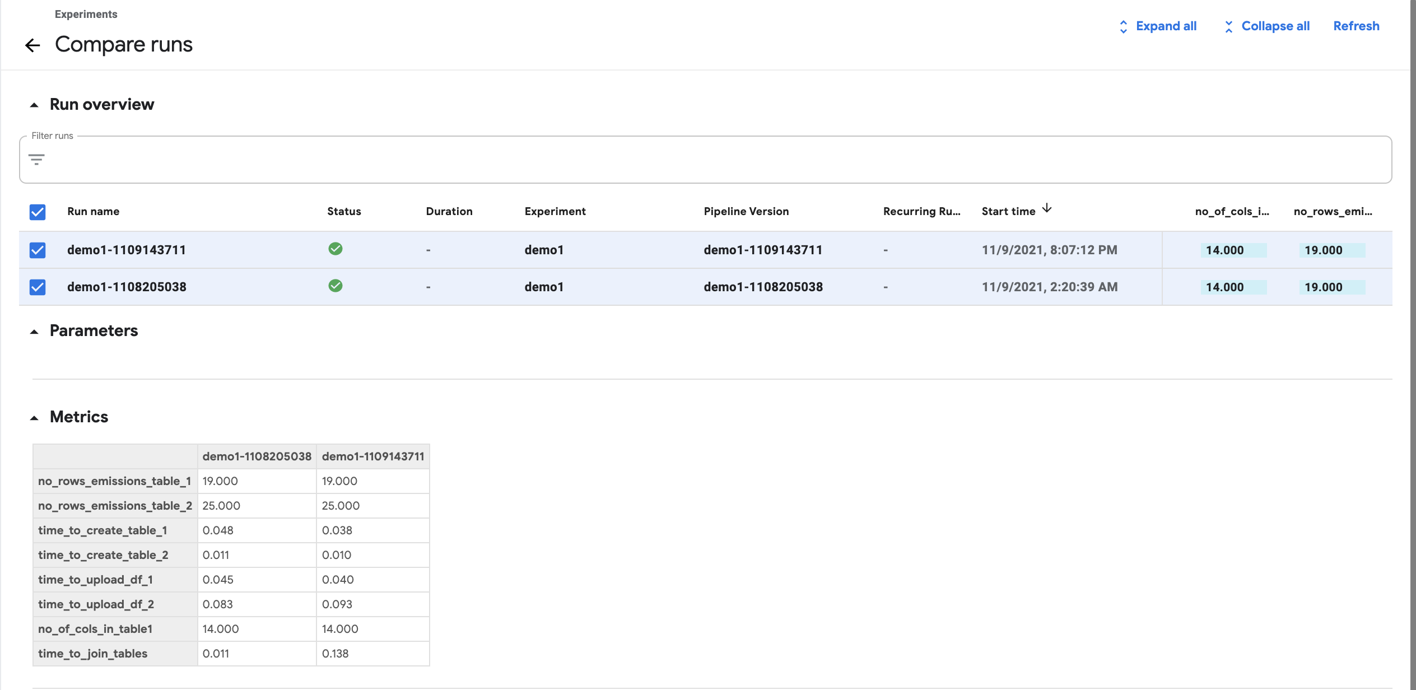Open the Experiments breadcrumb link
The height and width of the screenshot is (690, 1416).
click(x=86, y=14)
